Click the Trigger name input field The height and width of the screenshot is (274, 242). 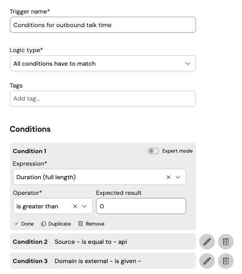click(103, 24)
